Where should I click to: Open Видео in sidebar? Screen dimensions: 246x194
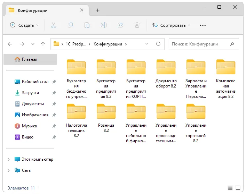(24, 137)
